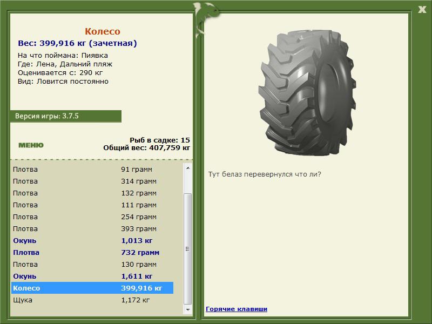432x324 pixels.
Task: Click the Вид: Ловится постоянно line
Action: click(63, 82)
